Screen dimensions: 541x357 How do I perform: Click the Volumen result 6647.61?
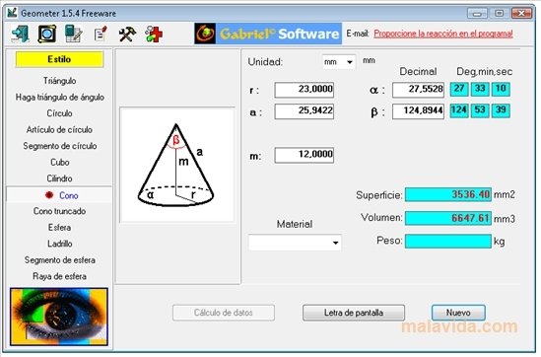[448, 218]
